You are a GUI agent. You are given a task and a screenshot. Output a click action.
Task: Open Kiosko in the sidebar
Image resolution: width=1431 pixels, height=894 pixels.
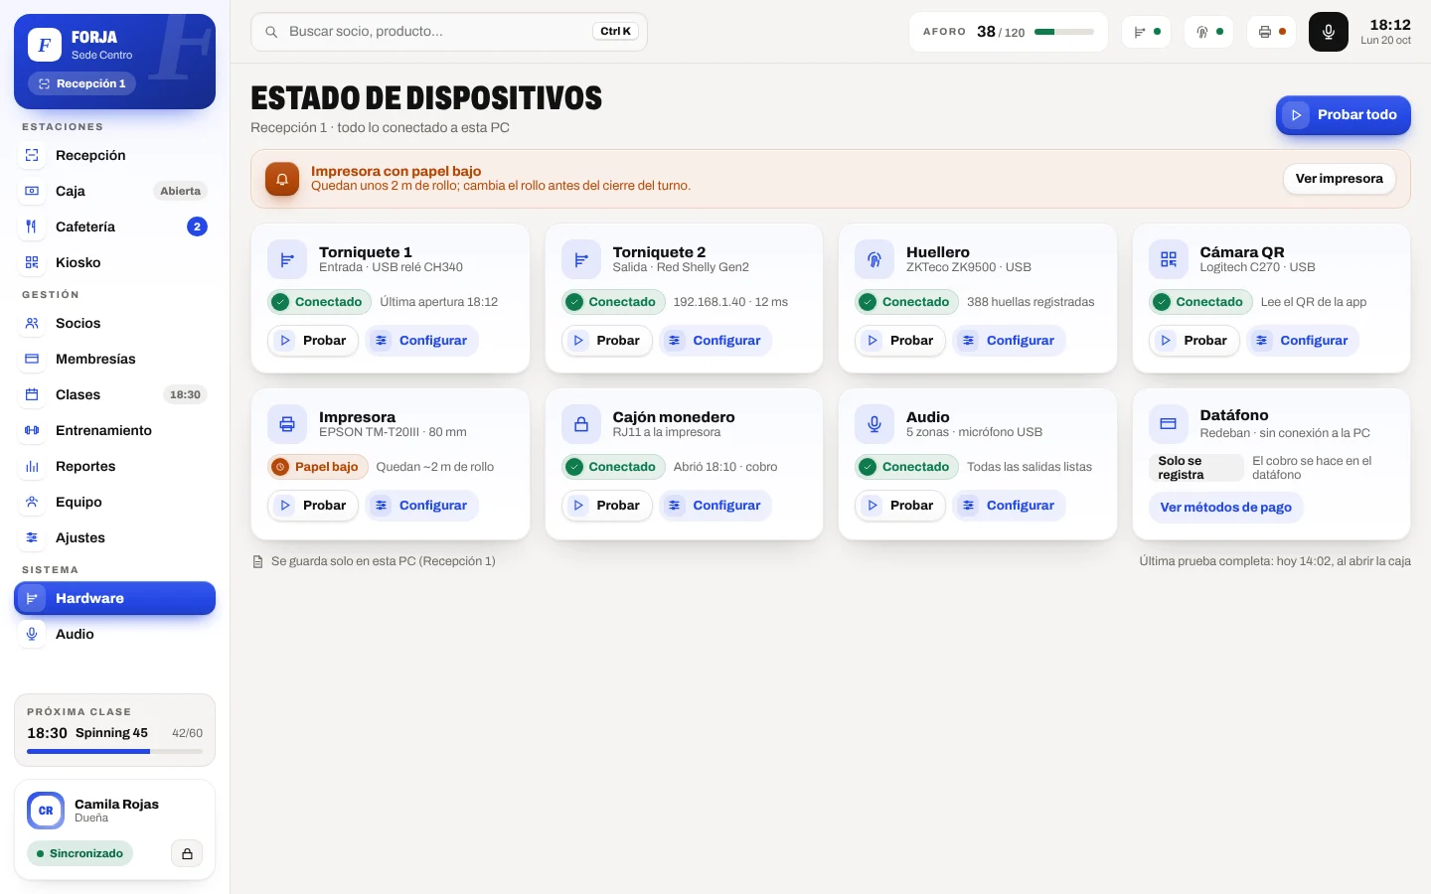[x=114, y=262]
